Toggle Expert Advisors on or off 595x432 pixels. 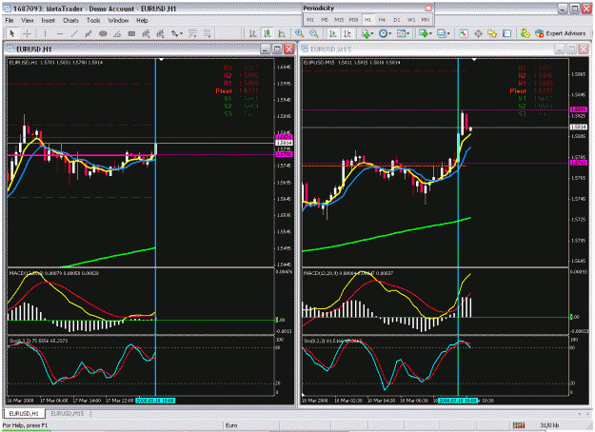[x=561, y=33]
